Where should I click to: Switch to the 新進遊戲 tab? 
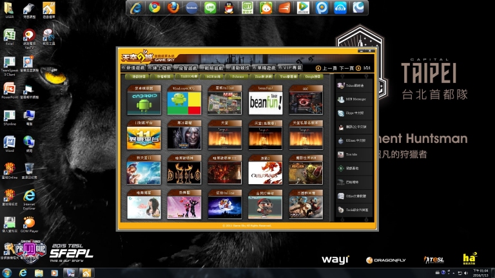click(133, 68)
